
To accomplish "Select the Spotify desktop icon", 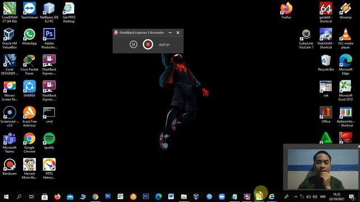I will pos(49,141).
